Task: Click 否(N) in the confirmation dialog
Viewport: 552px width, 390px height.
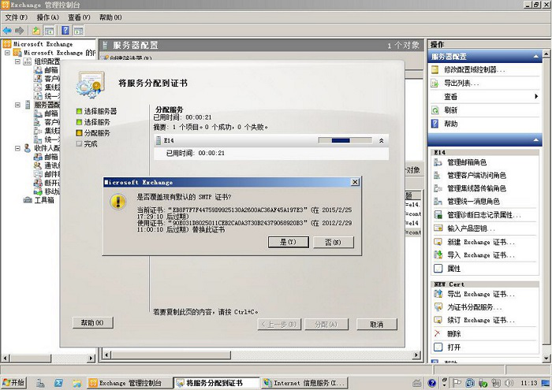Action: (333, 242)
